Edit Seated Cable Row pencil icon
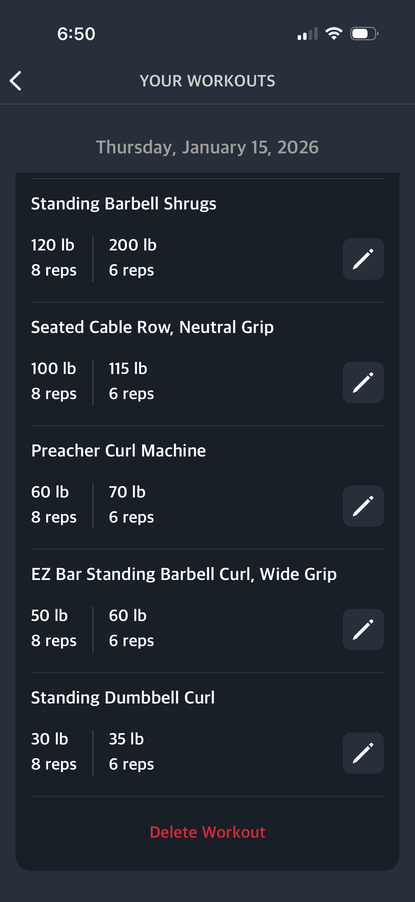This screenshot has height=902, width=415. point(363,383)
